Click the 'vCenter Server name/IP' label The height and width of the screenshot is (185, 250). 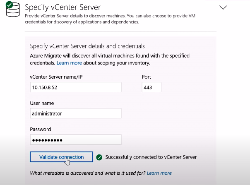pos(56,77)
